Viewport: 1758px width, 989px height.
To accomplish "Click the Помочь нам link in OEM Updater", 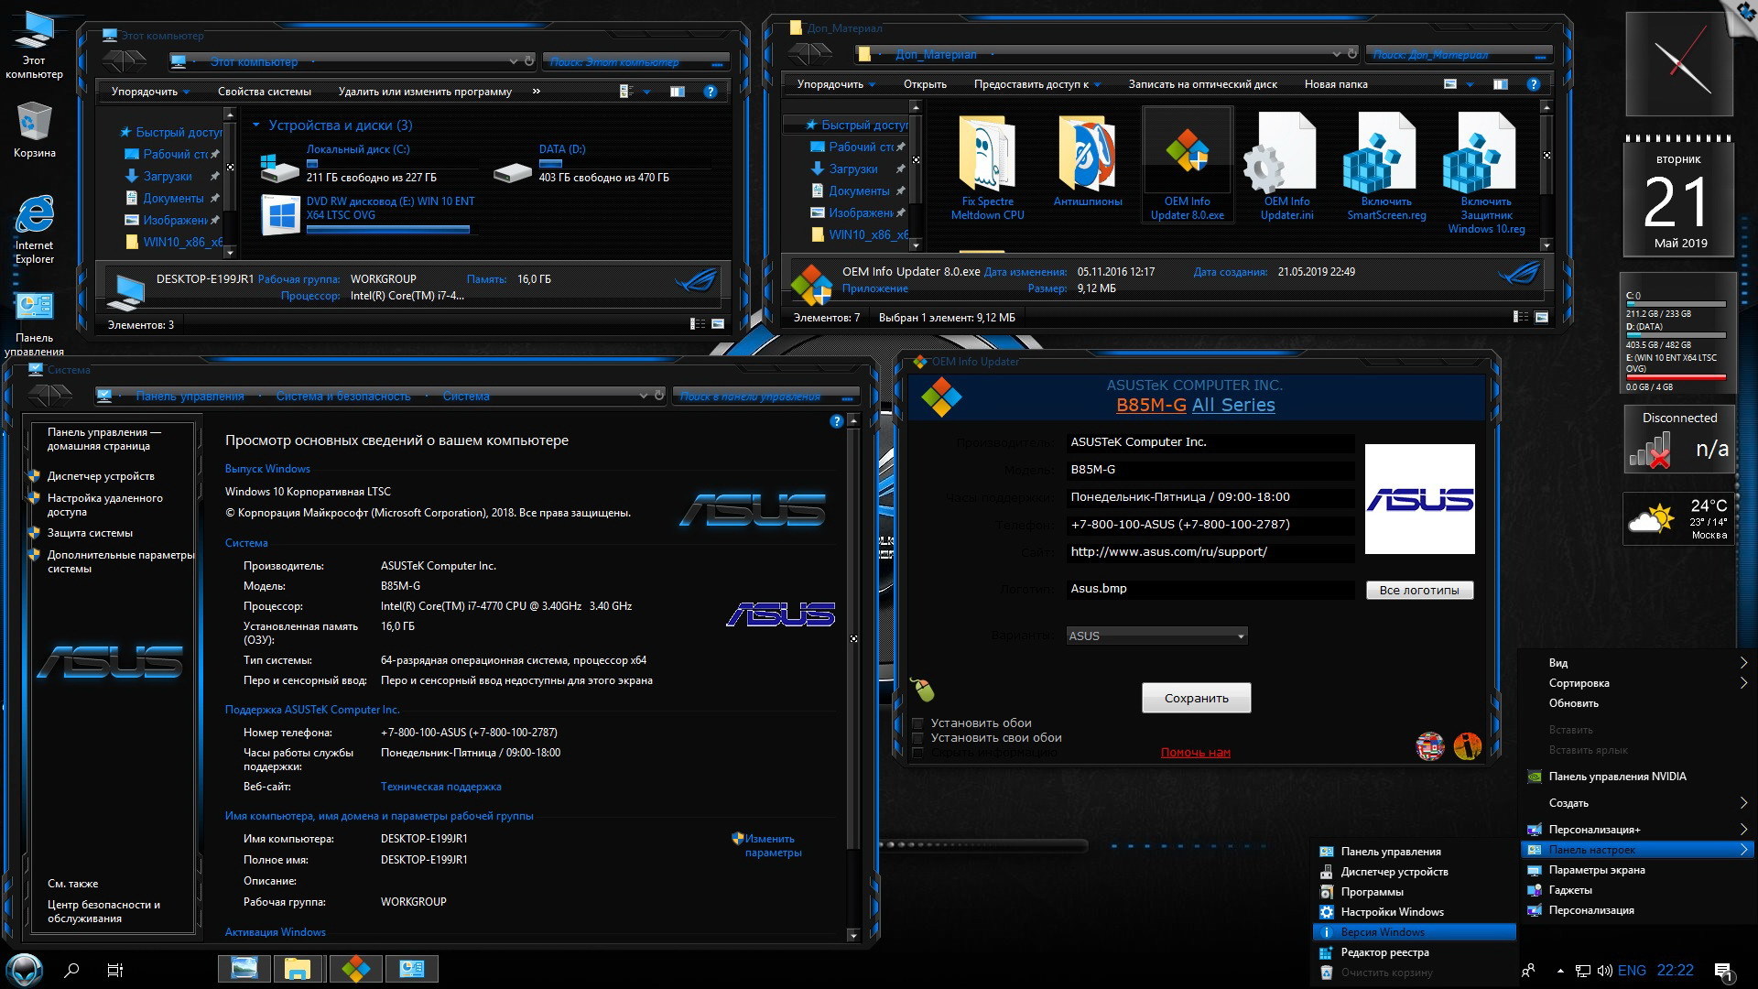I will 1193,751.
